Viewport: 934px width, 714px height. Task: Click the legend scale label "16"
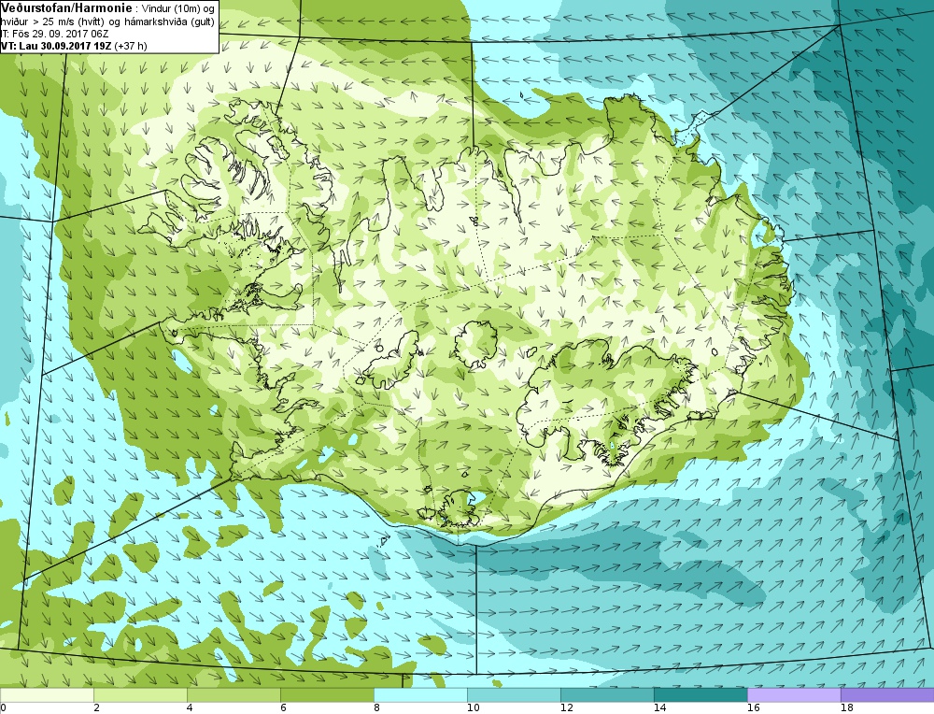(754, 708)
